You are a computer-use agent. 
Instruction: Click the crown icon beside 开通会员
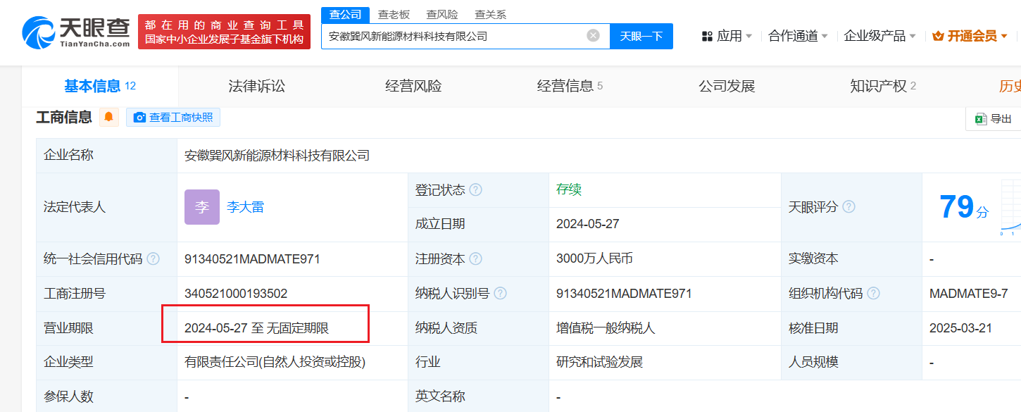tap(938, 36)
